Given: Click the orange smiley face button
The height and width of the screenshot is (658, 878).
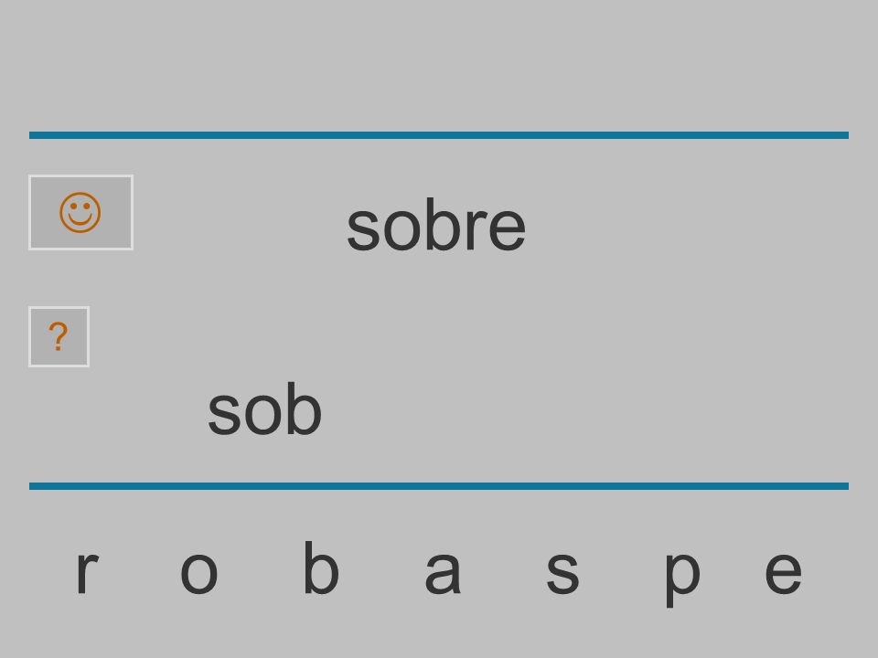Looking at the screenshot, I should coord(80,213).
